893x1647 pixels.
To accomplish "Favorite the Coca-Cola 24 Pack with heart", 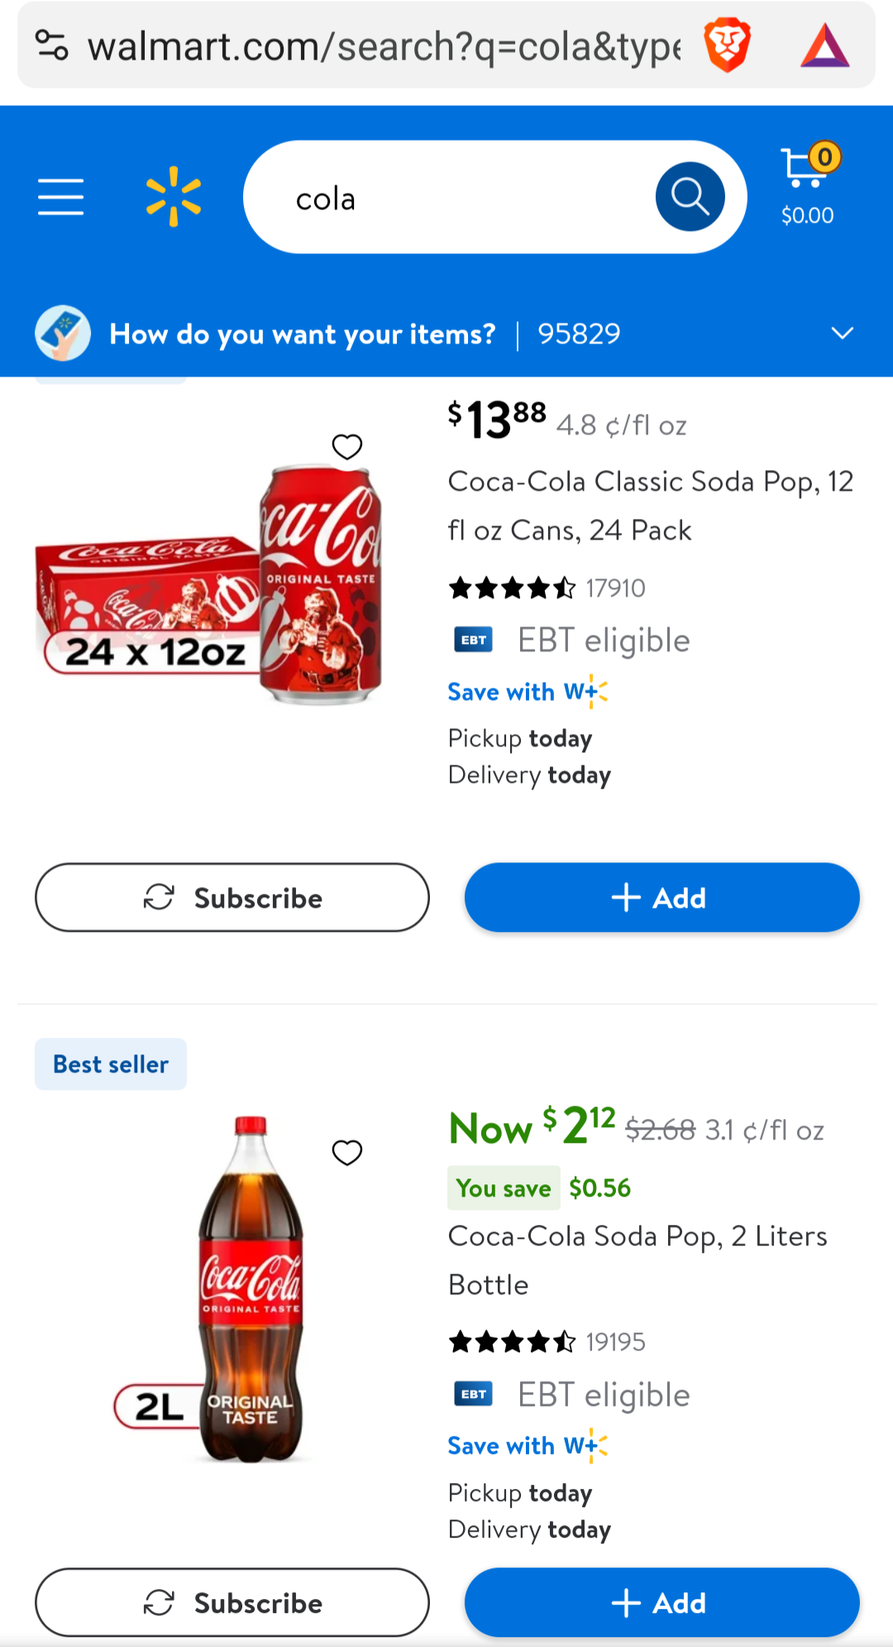I will [x=347, y=447].
